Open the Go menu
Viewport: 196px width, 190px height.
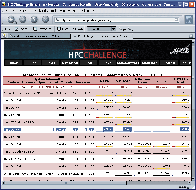pyautogui.click(x=30, y=11)
